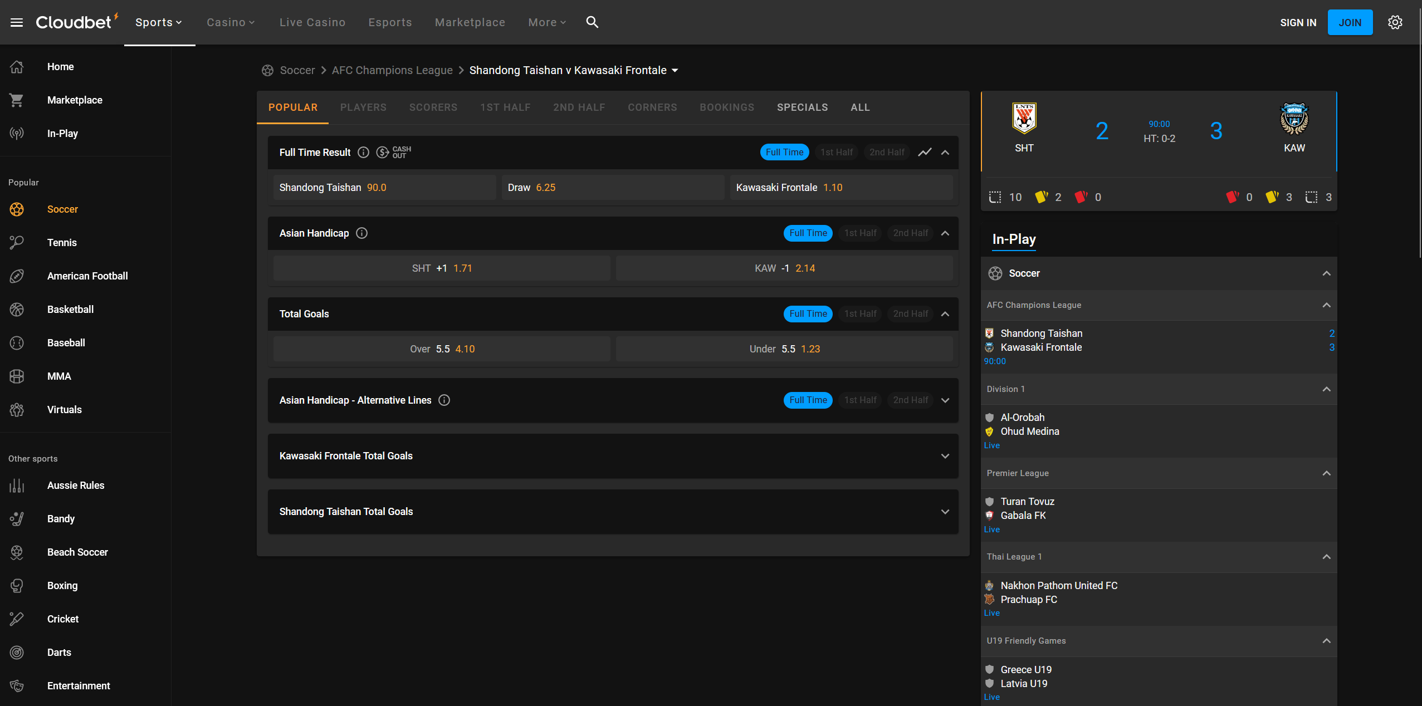Select Over 5.5 at 4.10
This screenshot has width=1422, height=706.
[x=442, y=349]
